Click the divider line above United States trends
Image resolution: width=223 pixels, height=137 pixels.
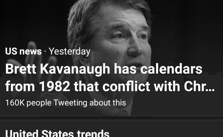point(111,117)
